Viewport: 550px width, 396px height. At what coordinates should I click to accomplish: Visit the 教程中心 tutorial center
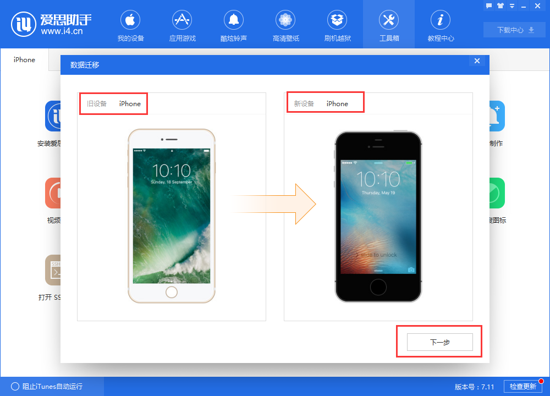440,25
